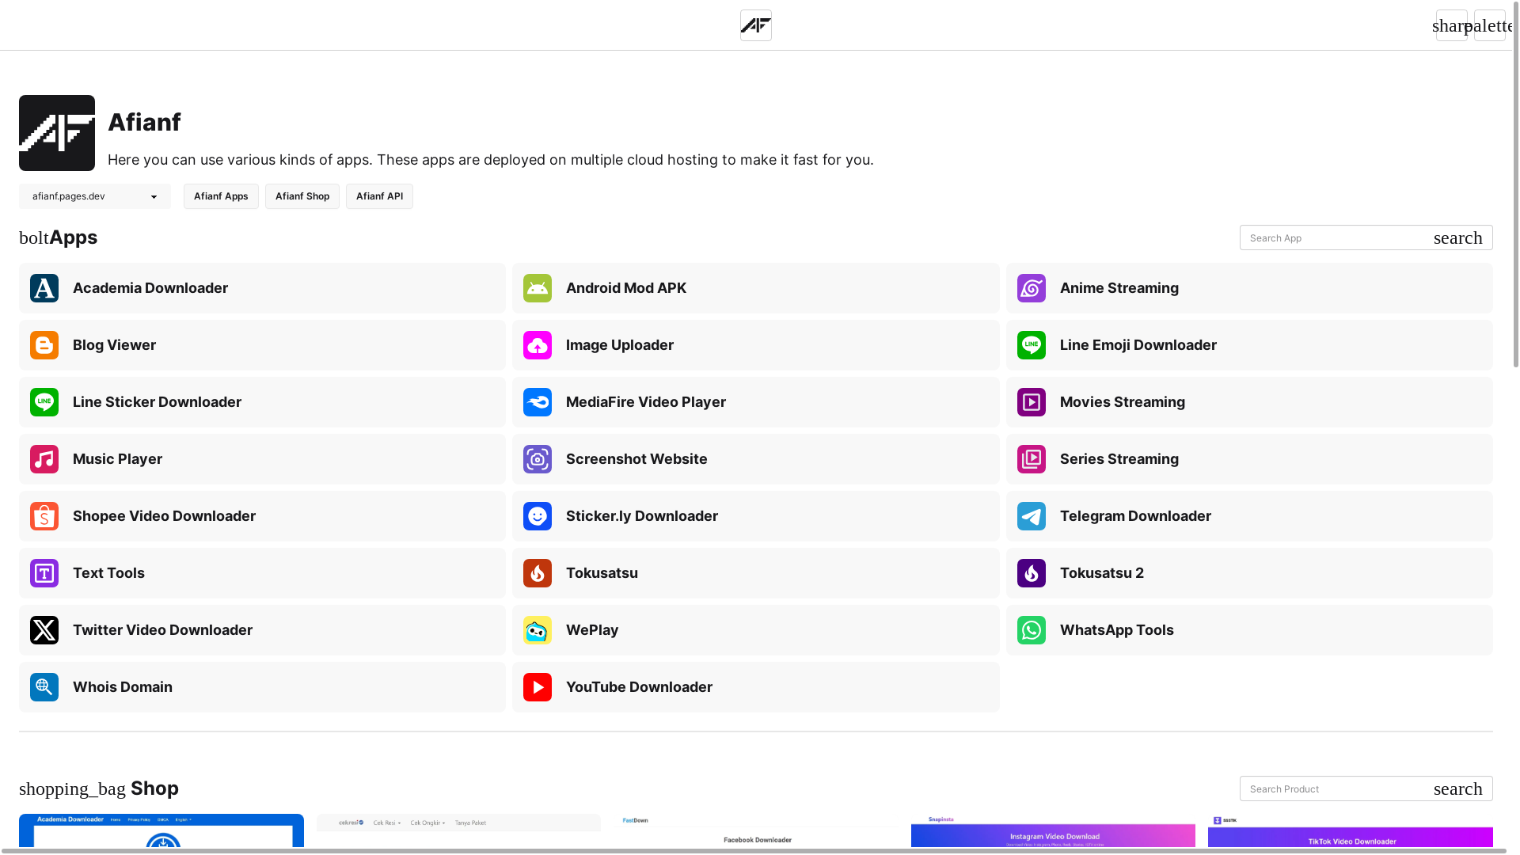The width and height of the screenshot is (1520, 855).
Task: Open Screenshot Website link text
Action: (637, 459)
